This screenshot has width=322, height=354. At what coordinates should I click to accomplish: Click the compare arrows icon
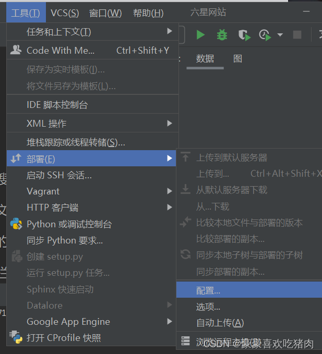[185, 222]
